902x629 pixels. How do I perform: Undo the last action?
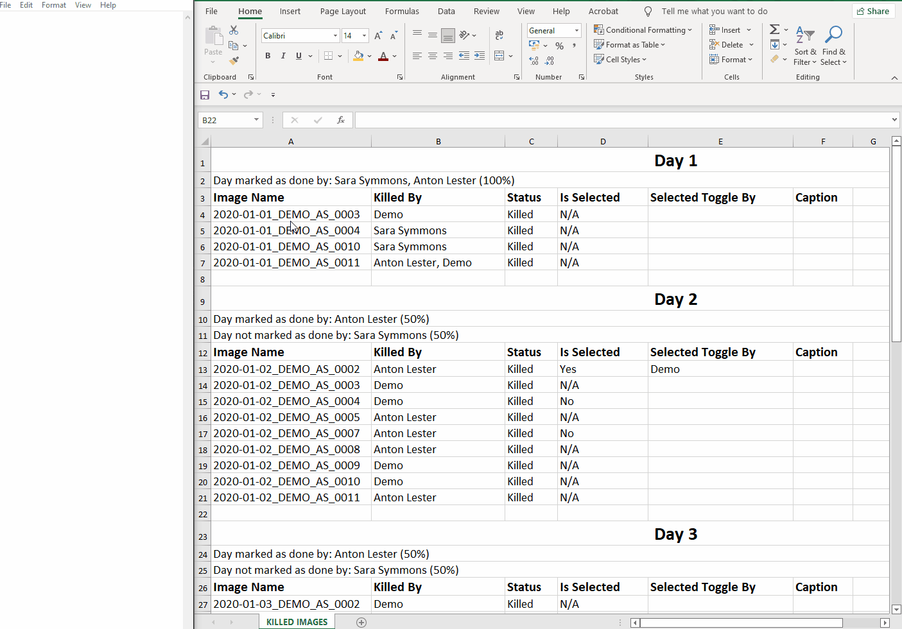click(x=223, y=94)
